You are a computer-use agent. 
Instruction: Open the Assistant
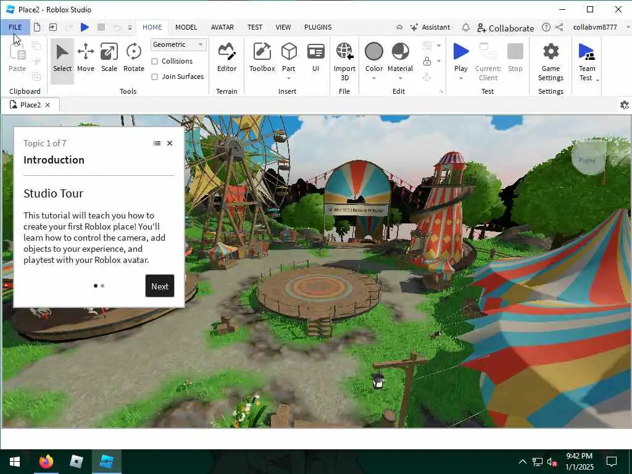pos(430,27)
